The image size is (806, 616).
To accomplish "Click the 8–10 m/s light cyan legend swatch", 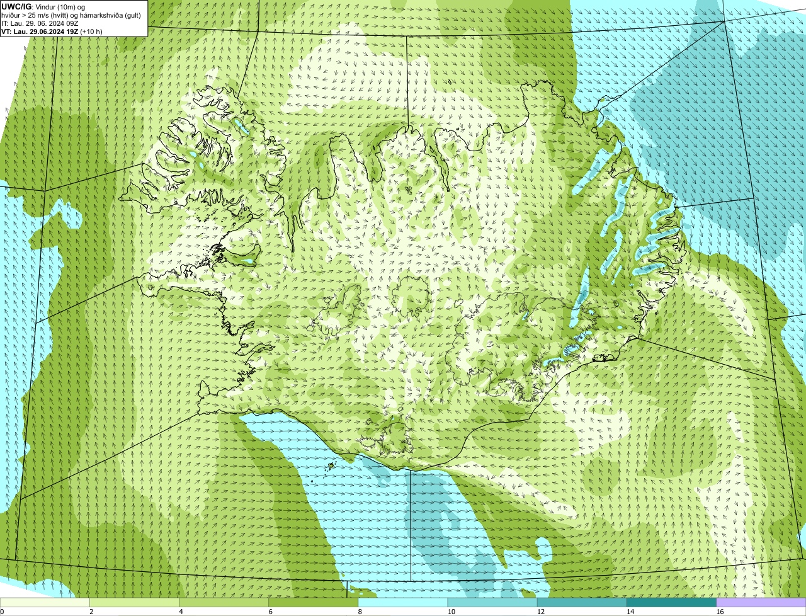I will 403,602.
